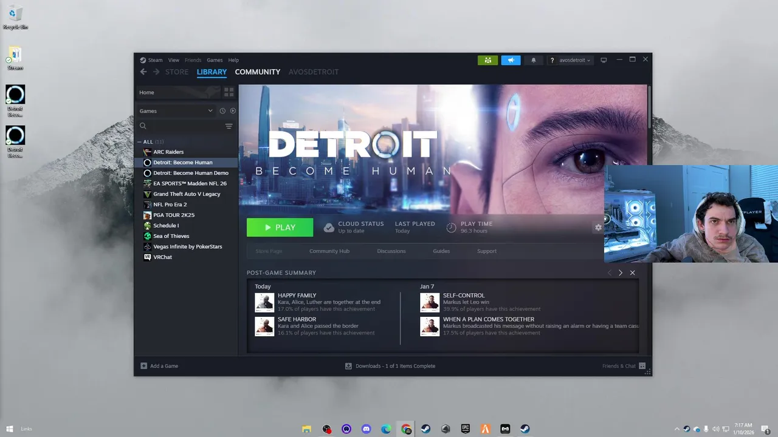Screen dimensions: 778x437
Task: Open the Support link
Action: [x=487, y=251]
